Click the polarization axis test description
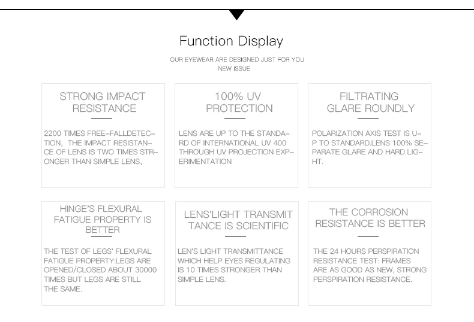This screenshot has height=322, width=474. click(370, 147)
